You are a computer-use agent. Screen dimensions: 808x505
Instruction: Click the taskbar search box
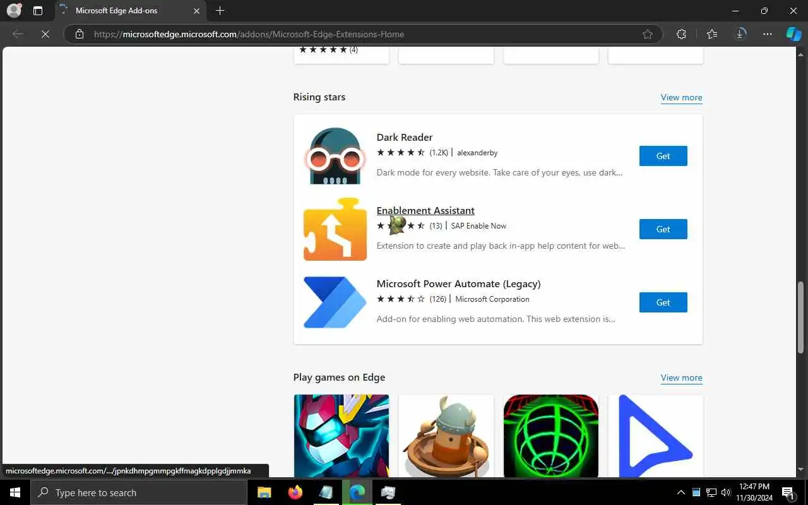click(139, 492)
